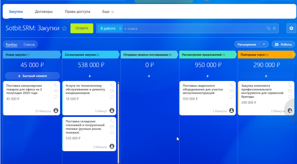Click the mail icon on канцелярских товаров card

[56, 91]
